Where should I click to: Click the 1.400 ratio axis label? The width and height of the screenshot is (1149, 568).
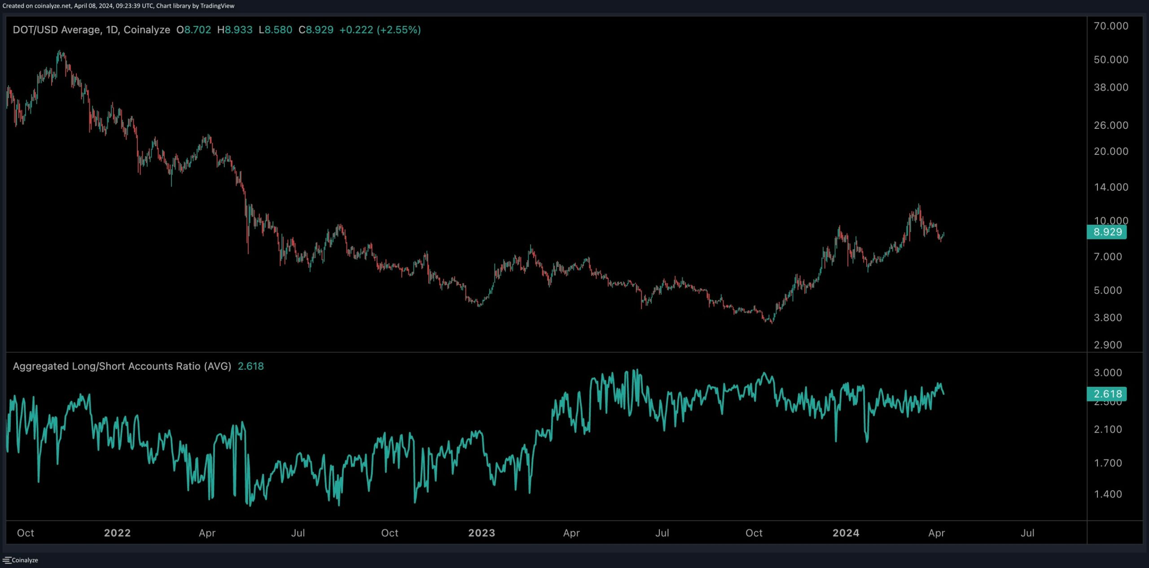pyautogui.click(x=1108, y=494)
